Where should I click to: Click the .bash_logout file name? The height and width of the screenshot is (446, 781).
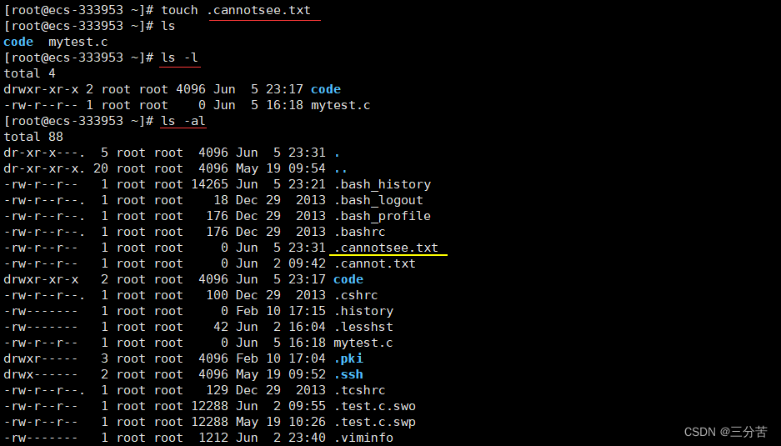tap(378, 200)
